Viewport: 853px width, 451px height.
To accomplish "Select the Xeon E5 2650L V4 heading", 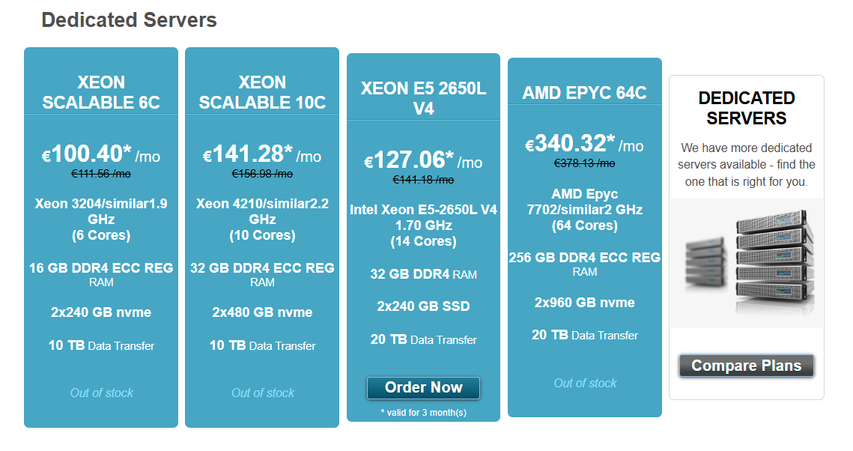I will (423, 99).
